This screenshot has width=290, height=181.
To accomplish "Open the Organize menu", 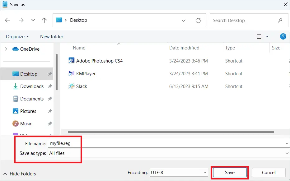I will click(x=17, y=36).
